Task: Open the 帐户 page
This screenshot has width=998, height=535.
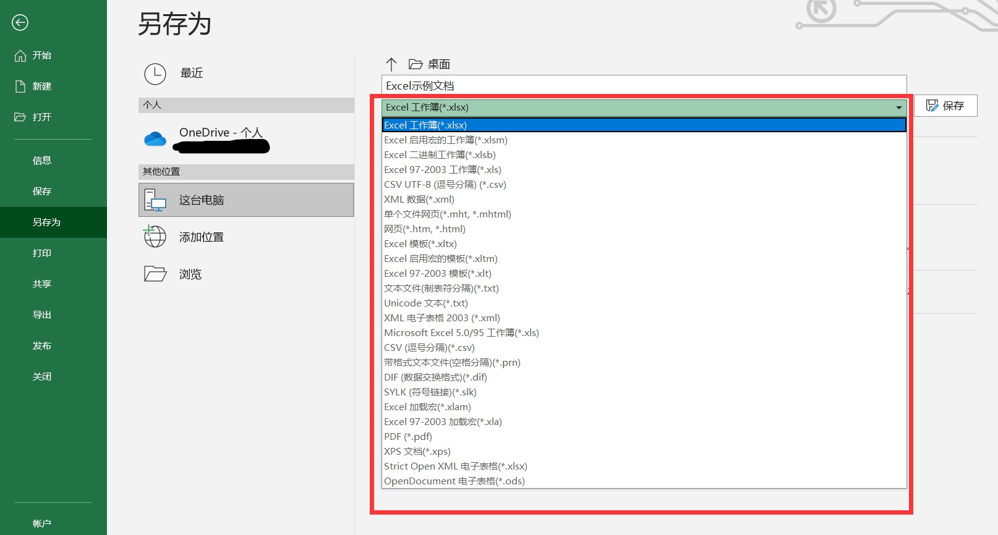Action: (x=42, y=523)
